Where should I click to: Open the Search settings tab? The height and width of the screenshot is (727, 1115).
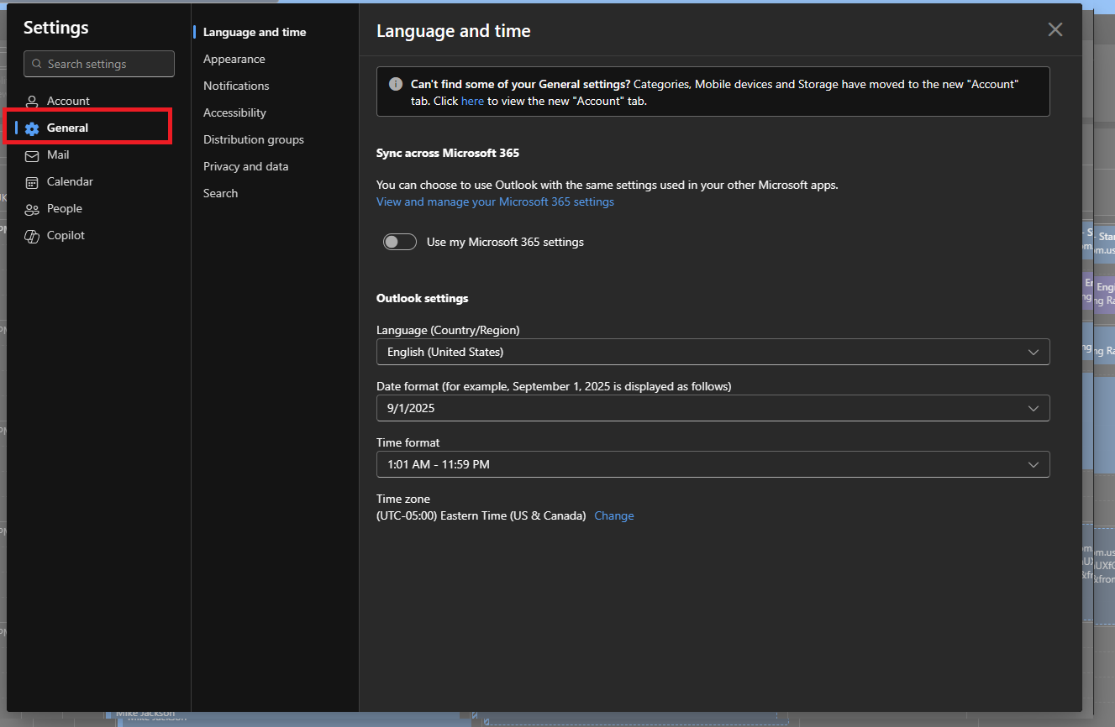coord(221,193)
